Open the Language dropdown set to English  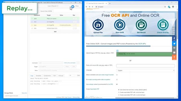[x=145, y=70]
